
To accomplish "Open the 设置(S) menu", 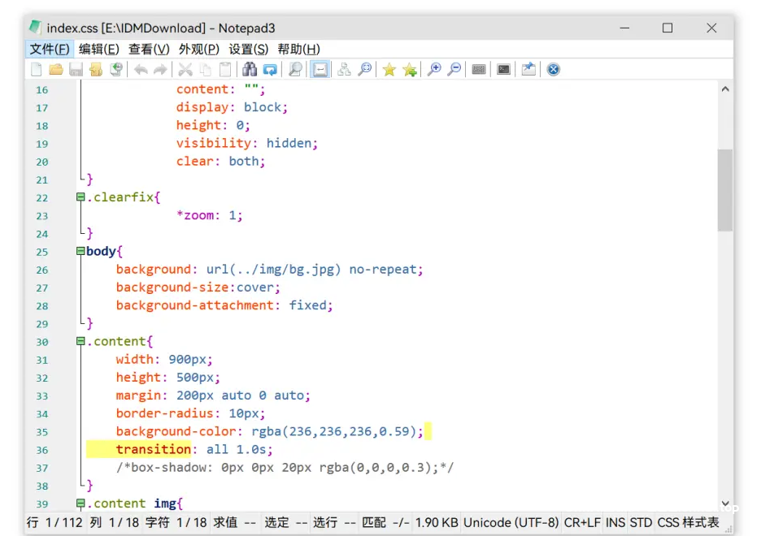I will (x=249, y=50).
